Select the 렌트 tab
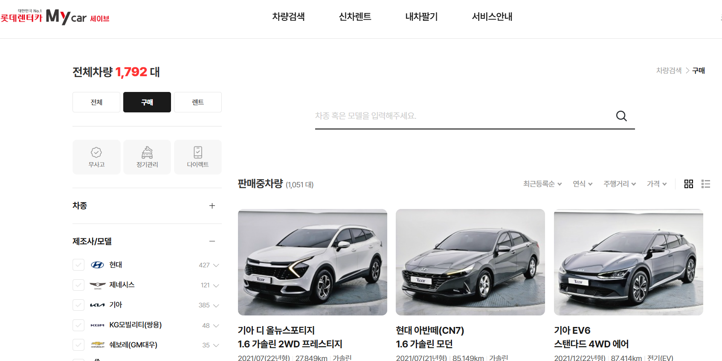 (x=198, y=102)
